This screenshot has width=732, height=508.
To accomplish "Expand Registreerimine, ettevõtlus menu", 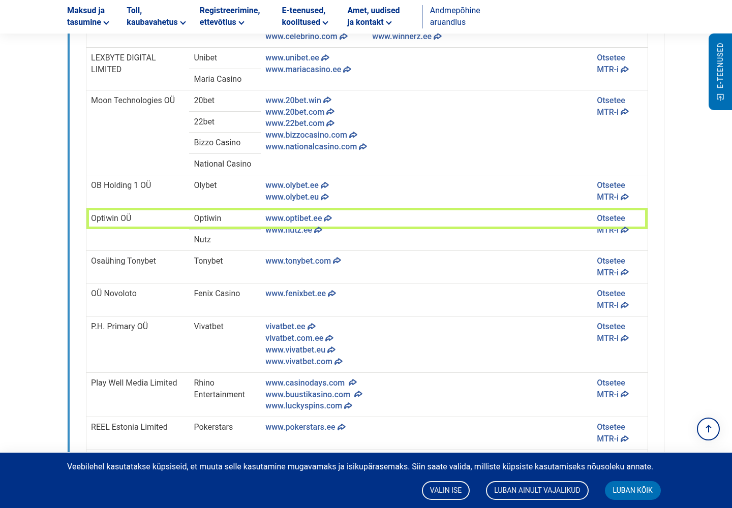I will coord(230,16).
